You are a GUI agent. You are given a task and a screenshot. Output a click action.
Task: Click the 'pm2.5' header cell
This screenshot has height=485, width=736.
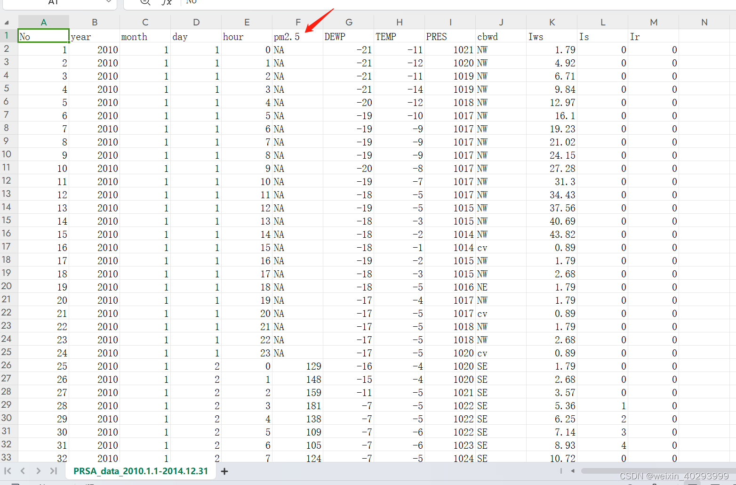(x=298, y=36)
